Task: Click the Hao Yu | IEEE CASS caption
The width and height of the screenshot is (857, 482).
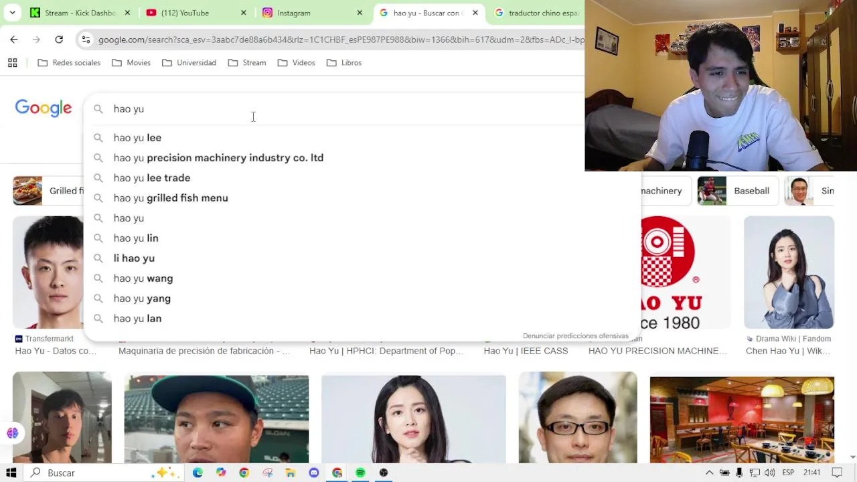Action: [526, 351]
